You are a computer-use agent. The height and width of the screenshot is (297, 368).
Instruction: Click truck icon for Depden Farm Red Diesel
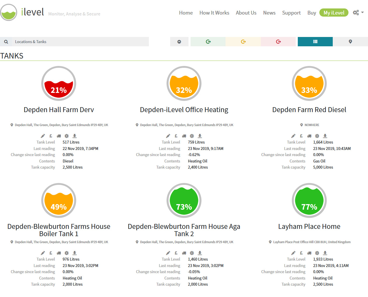pos(309,136)
